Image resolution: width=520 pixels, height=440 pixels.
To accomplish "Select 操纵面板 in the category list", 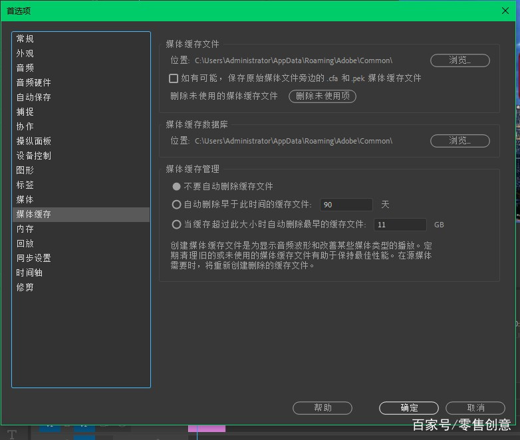I will [x=81, y=141].
